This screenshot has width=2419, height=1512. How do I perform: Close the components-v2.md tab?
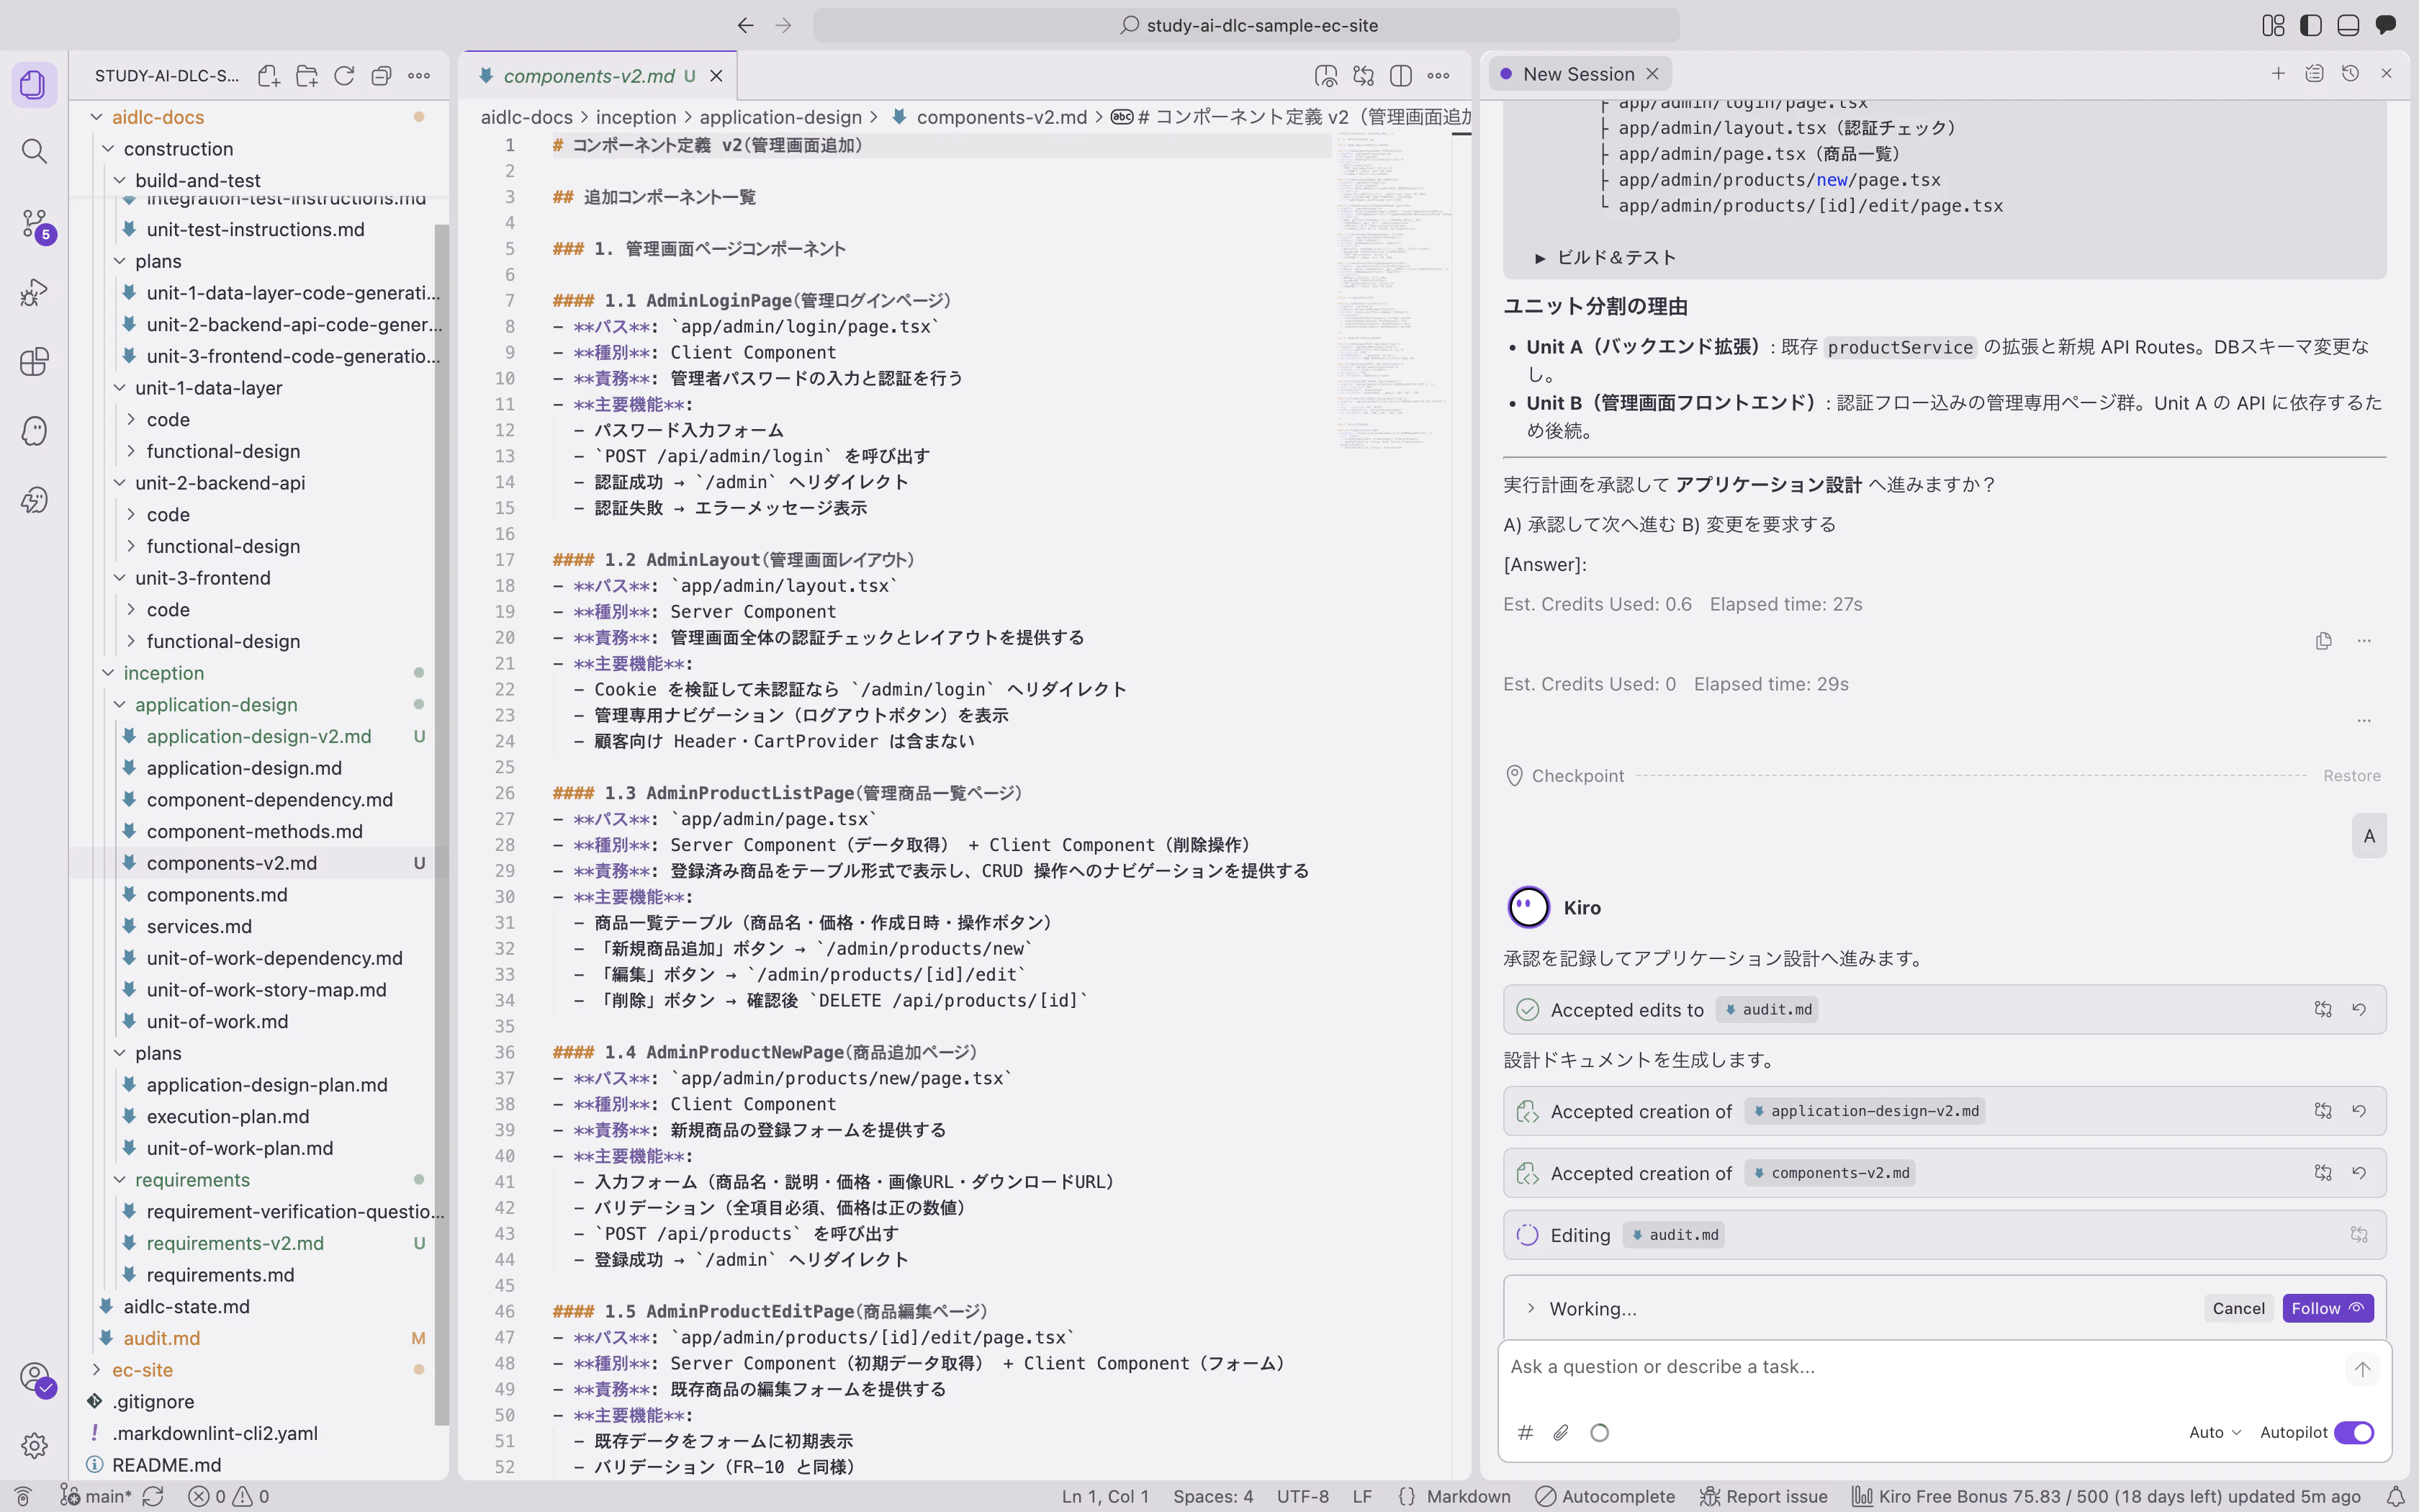pos(716,76)
